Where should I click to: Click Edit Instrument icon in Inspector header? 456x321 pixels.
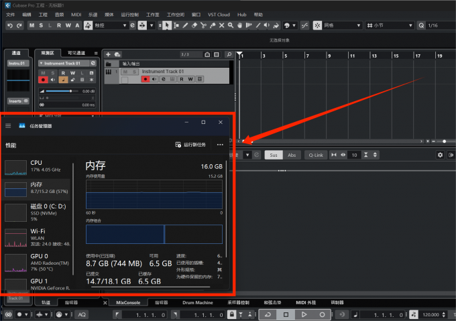click(93, 63)
